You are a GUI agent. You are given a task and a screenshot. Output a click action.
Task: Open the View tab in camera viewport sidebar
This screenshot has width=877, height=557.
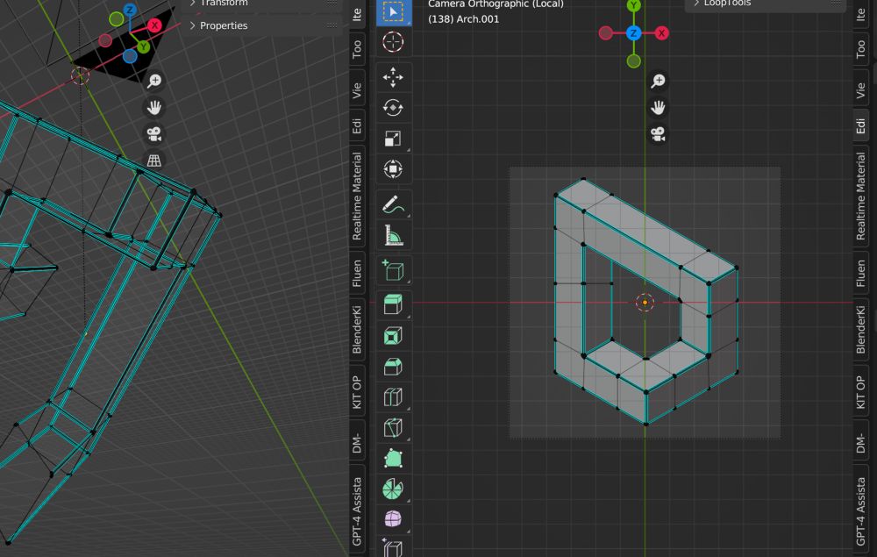861,90
